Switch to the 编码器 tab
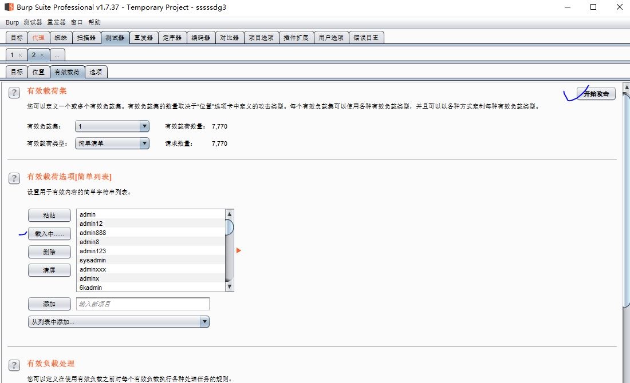The image size is (630, 383). tap(201, 37)
